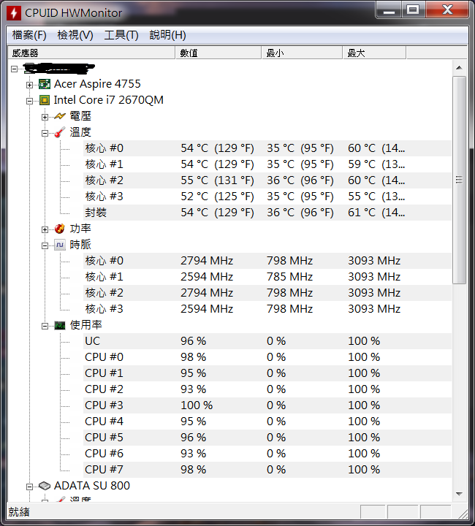Image resolution: width=475 pixels, height=526 pixels.
Task: Click the 785 MHz minimum clock value
Action: [x=290, y=277]
